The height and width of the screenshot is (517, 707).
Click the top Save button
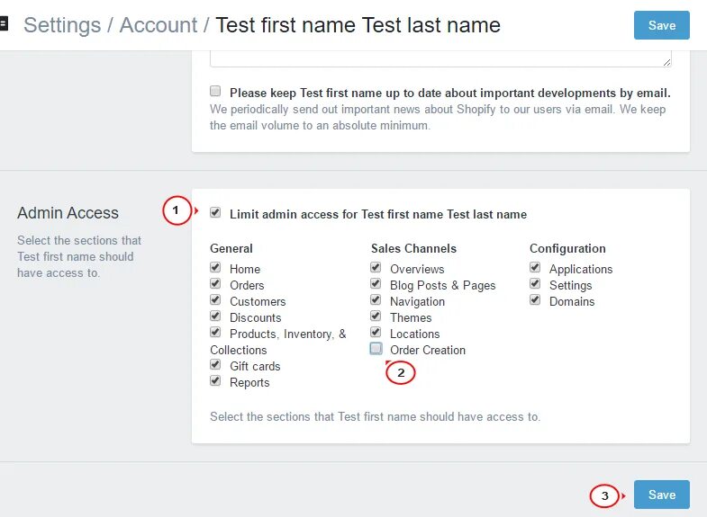[661, 25]
